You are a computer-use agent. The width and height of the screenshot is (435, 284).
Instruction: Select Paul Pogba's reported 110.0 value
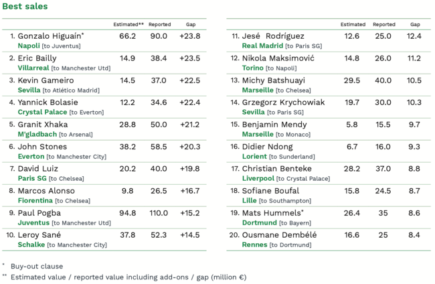tap(159, 213)
